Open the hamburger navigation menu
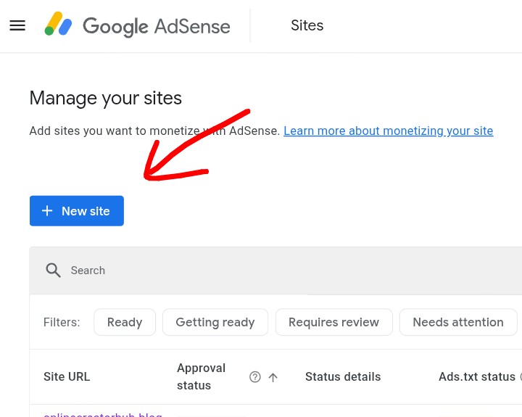 point(17,25)
